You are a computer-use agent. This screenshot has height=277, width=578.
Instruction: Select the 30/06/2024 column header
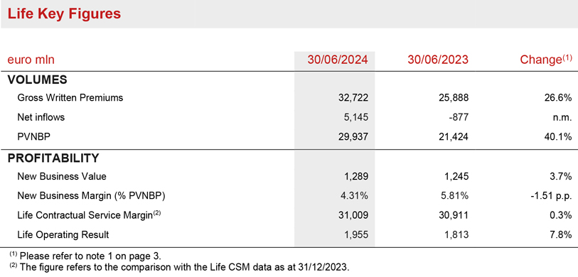pyautogui.click(x=338, y=60)
